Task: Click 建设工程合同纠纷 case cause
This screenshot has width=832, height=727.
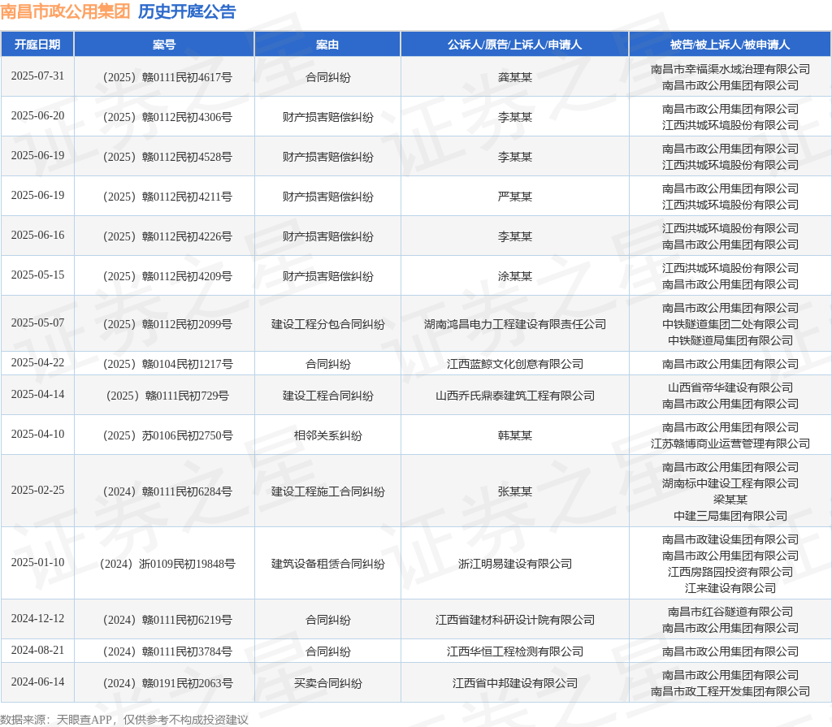Action: [x=327, y=396]
